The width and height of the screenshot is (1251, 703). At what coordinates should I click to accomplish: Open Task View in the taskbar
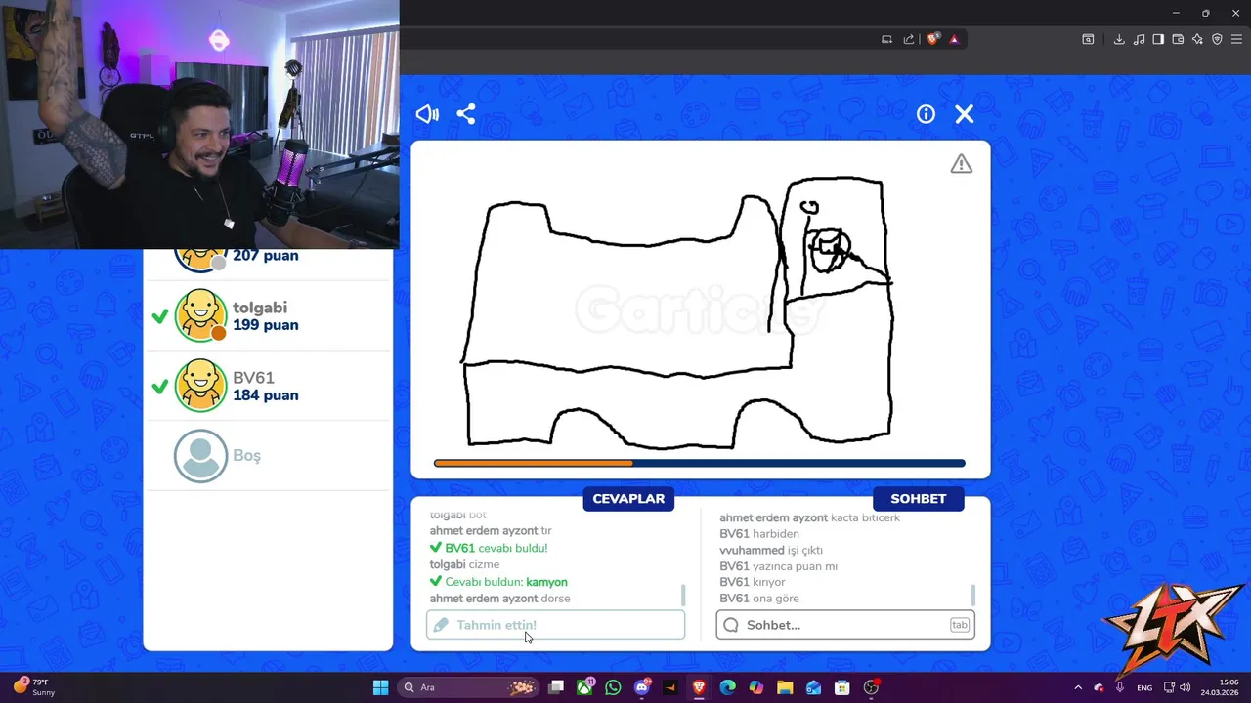point(556,687)
